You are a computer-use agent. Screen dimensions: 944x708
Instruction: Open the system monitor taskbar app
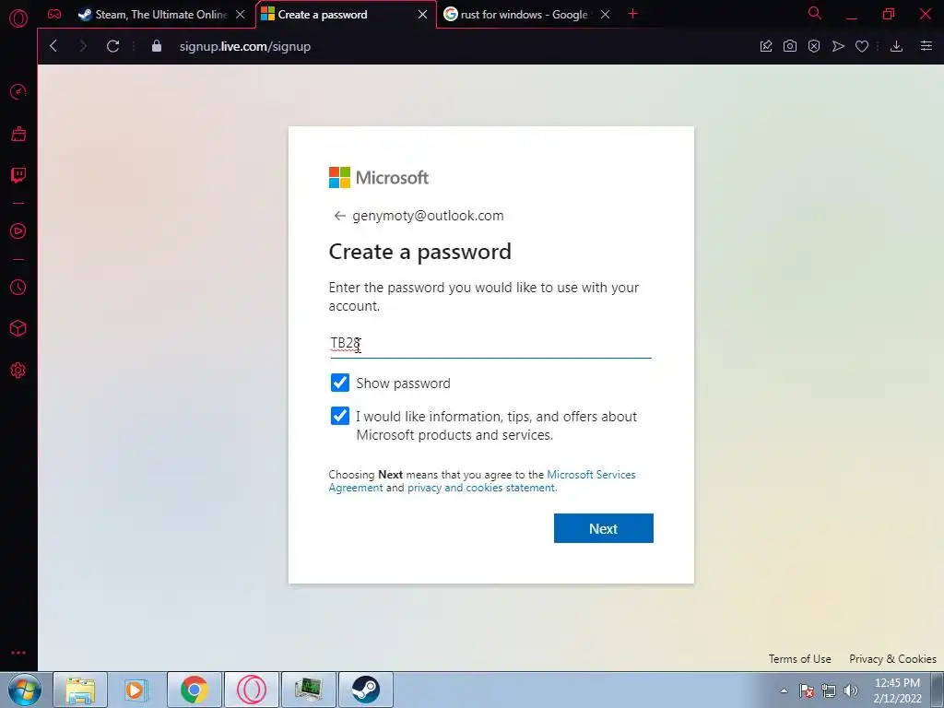coord(308,690)
